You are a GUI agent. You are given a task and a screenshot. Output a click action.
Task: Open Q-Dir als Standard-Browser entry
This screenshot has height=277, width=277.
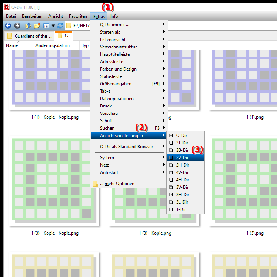coord(129,147)
